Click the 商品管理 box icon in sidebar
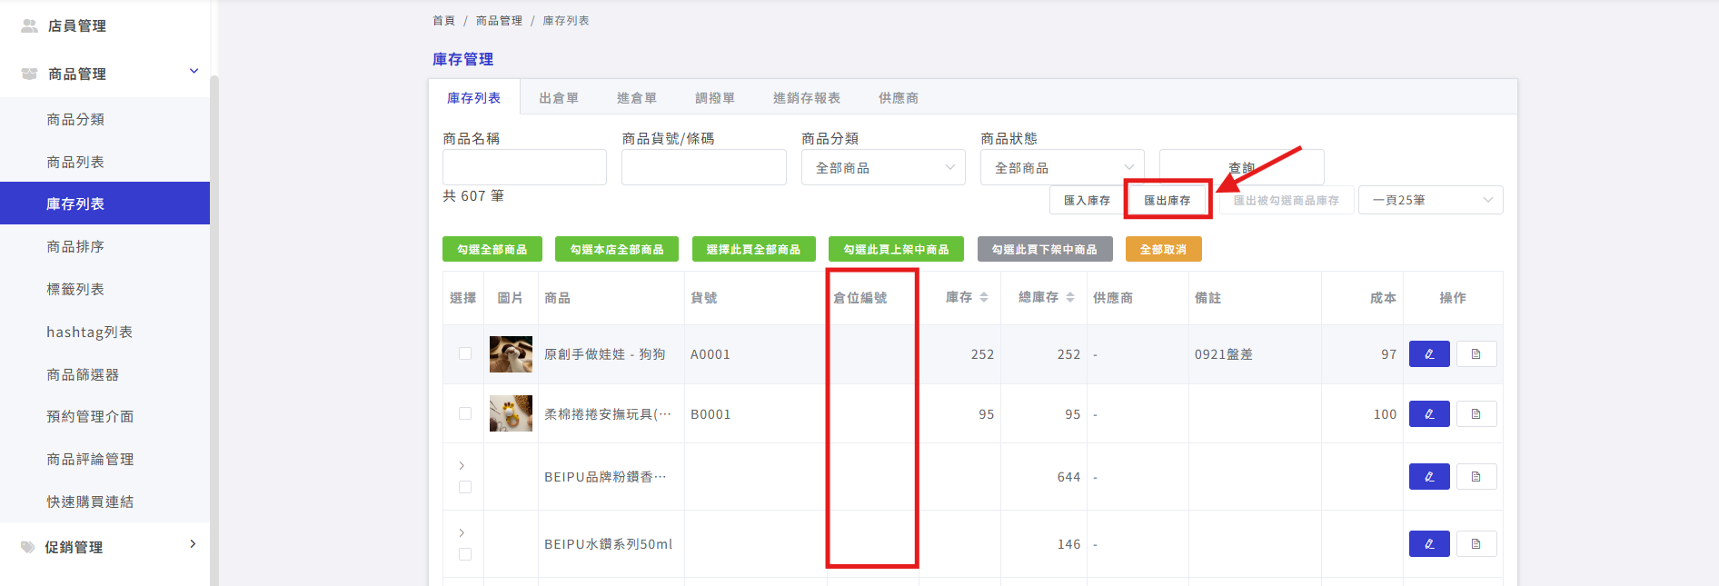1719x586 pixels. (x=29, y=74)
